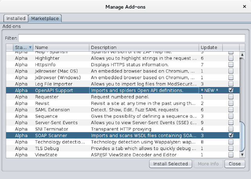Sort by the Description column header

click(144, 47)
